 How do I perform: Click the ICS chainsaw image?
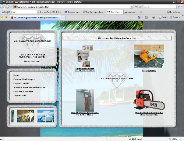[149, 100]
